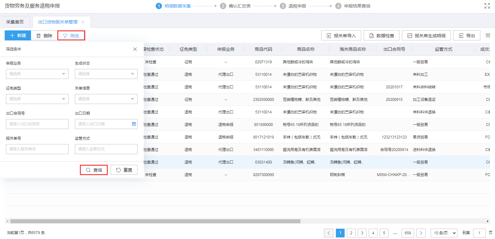
Task: Change the 10 条/页 page size selector
Action: pos(444,233)
